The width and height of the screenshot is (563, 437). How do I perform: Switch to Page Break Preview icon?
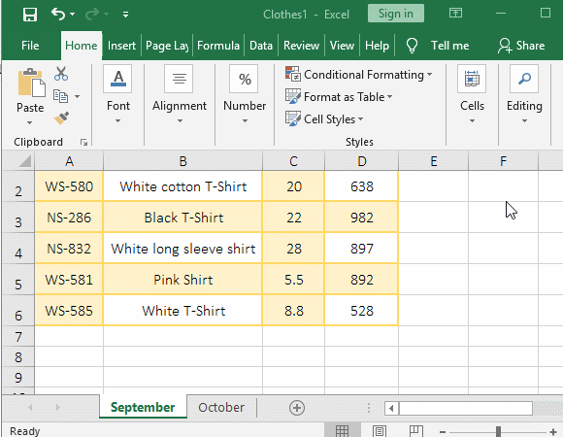[415, 430]
